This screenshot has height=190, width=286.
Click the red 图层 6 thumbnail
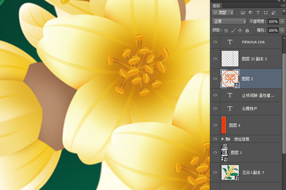click(x=224, y=125)
